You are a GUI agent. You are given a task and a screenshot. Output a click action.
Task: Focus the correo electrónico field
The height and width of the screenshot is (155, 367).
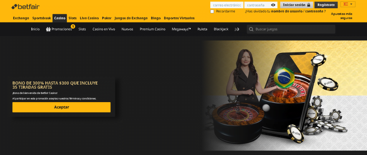point(227,5)
